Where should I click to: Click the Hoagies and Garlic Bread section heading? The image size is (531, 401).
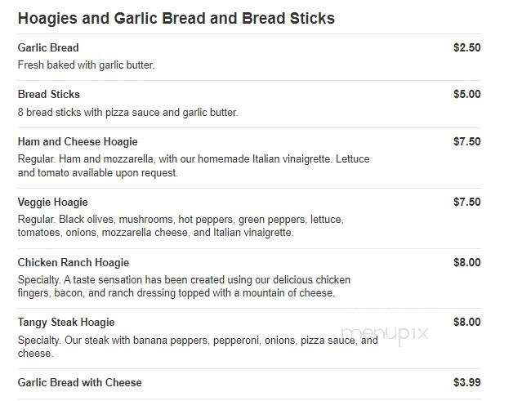point(176,19)
